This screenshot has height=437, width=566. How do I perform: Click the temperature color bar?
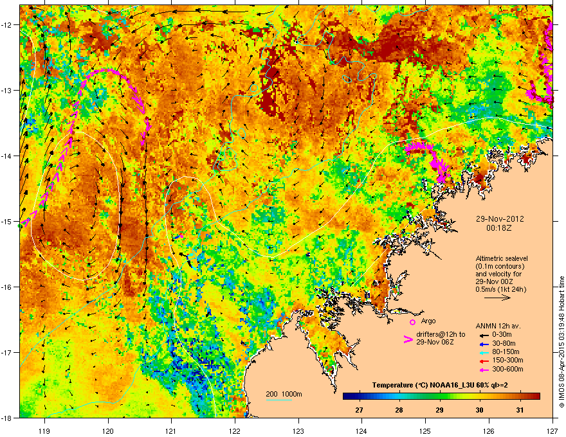441,397
